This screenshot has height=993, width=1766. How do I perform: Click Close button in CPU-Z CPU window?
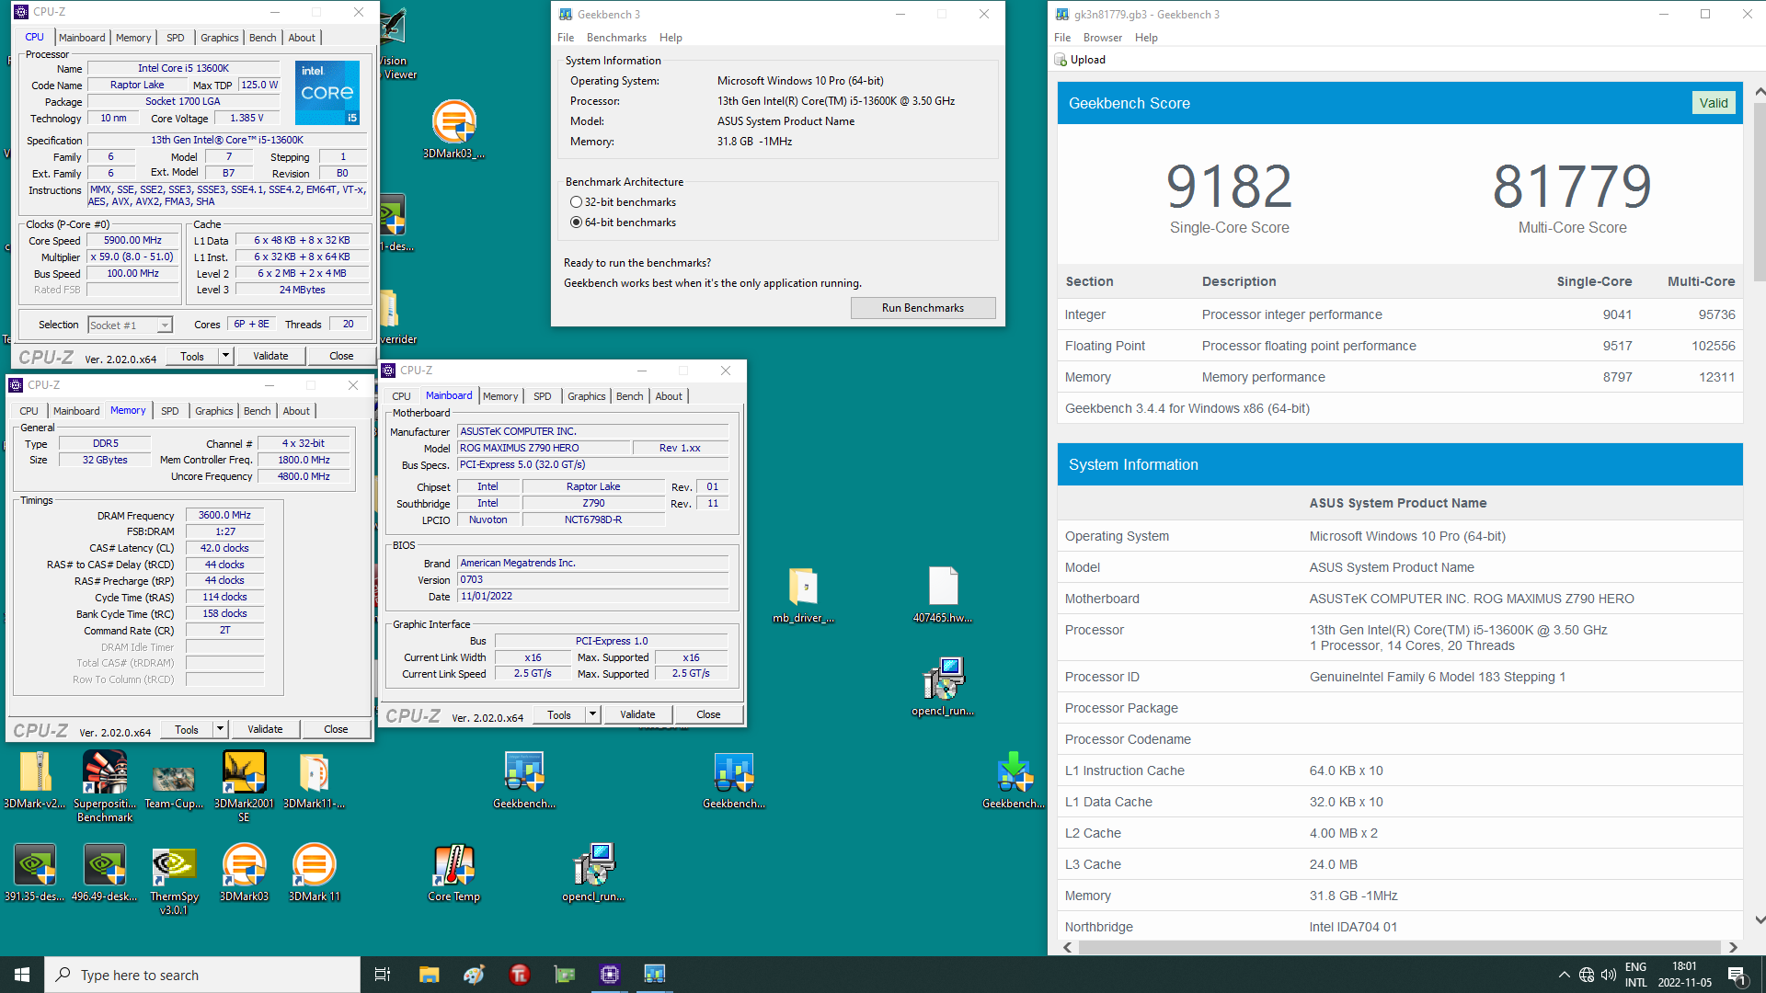(x=341, y=356)
